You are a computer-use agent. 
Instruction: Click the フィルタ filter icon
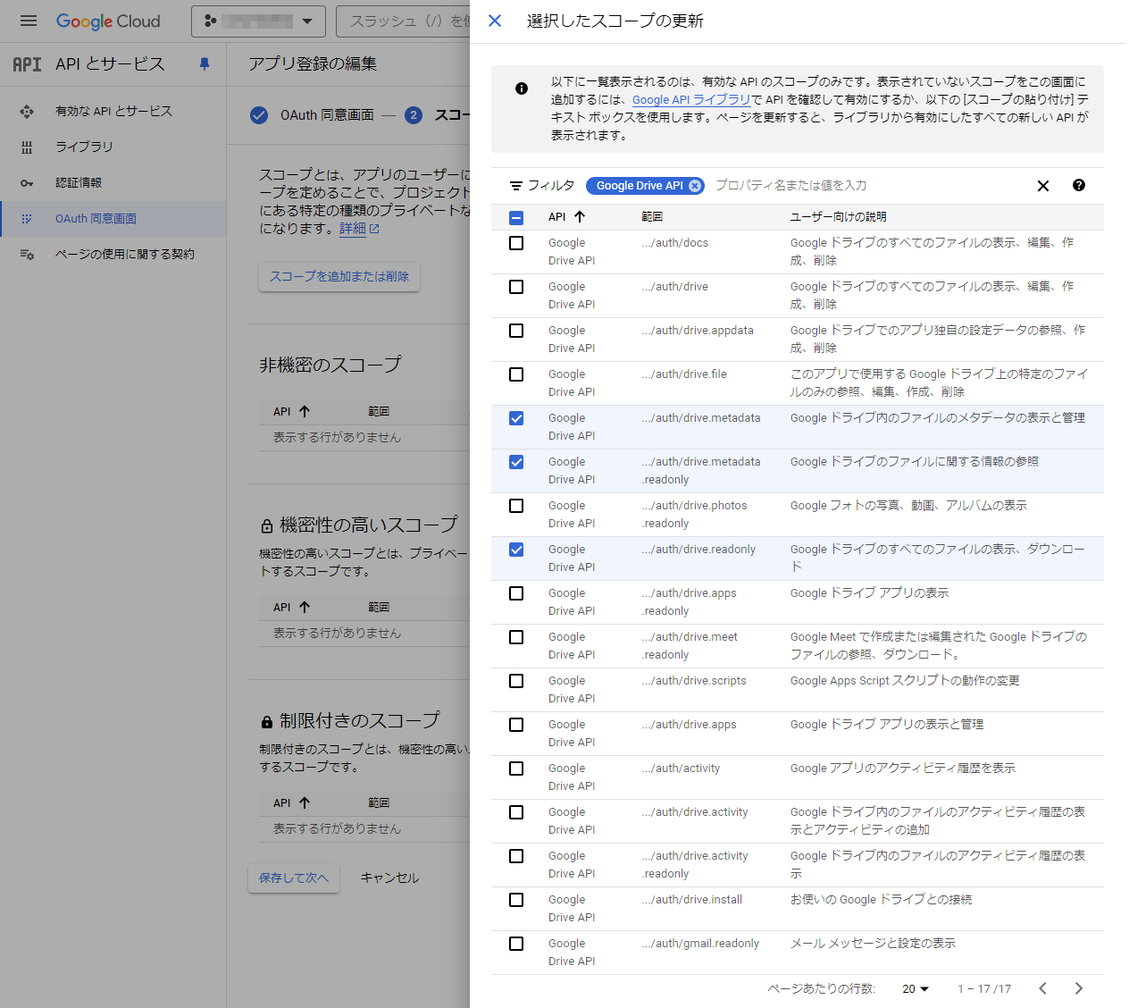tap(516, 186)
